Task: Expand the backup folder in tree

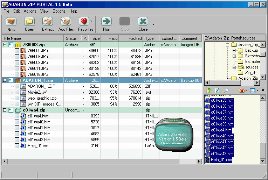Action: pyautogui.click(x=234, y=50)
